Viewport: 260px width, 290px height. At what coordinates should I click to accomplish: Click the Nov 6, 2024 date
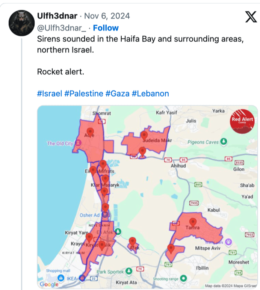pos(107,16)
